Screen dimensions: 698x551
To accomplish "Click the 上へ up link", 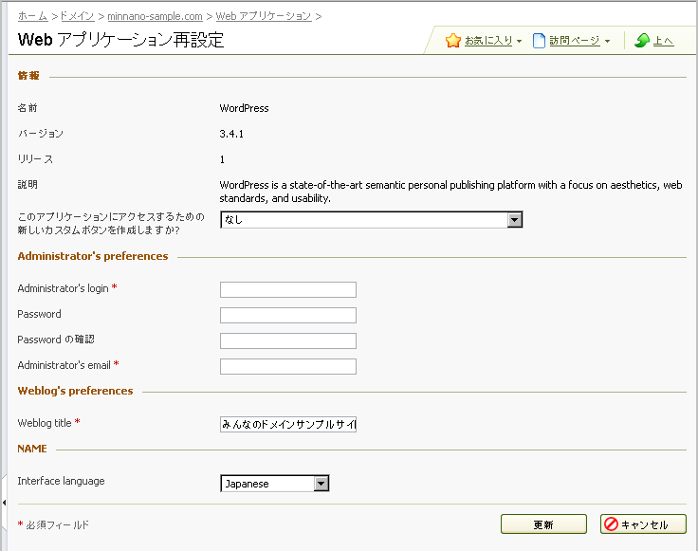I will (663, 41).
